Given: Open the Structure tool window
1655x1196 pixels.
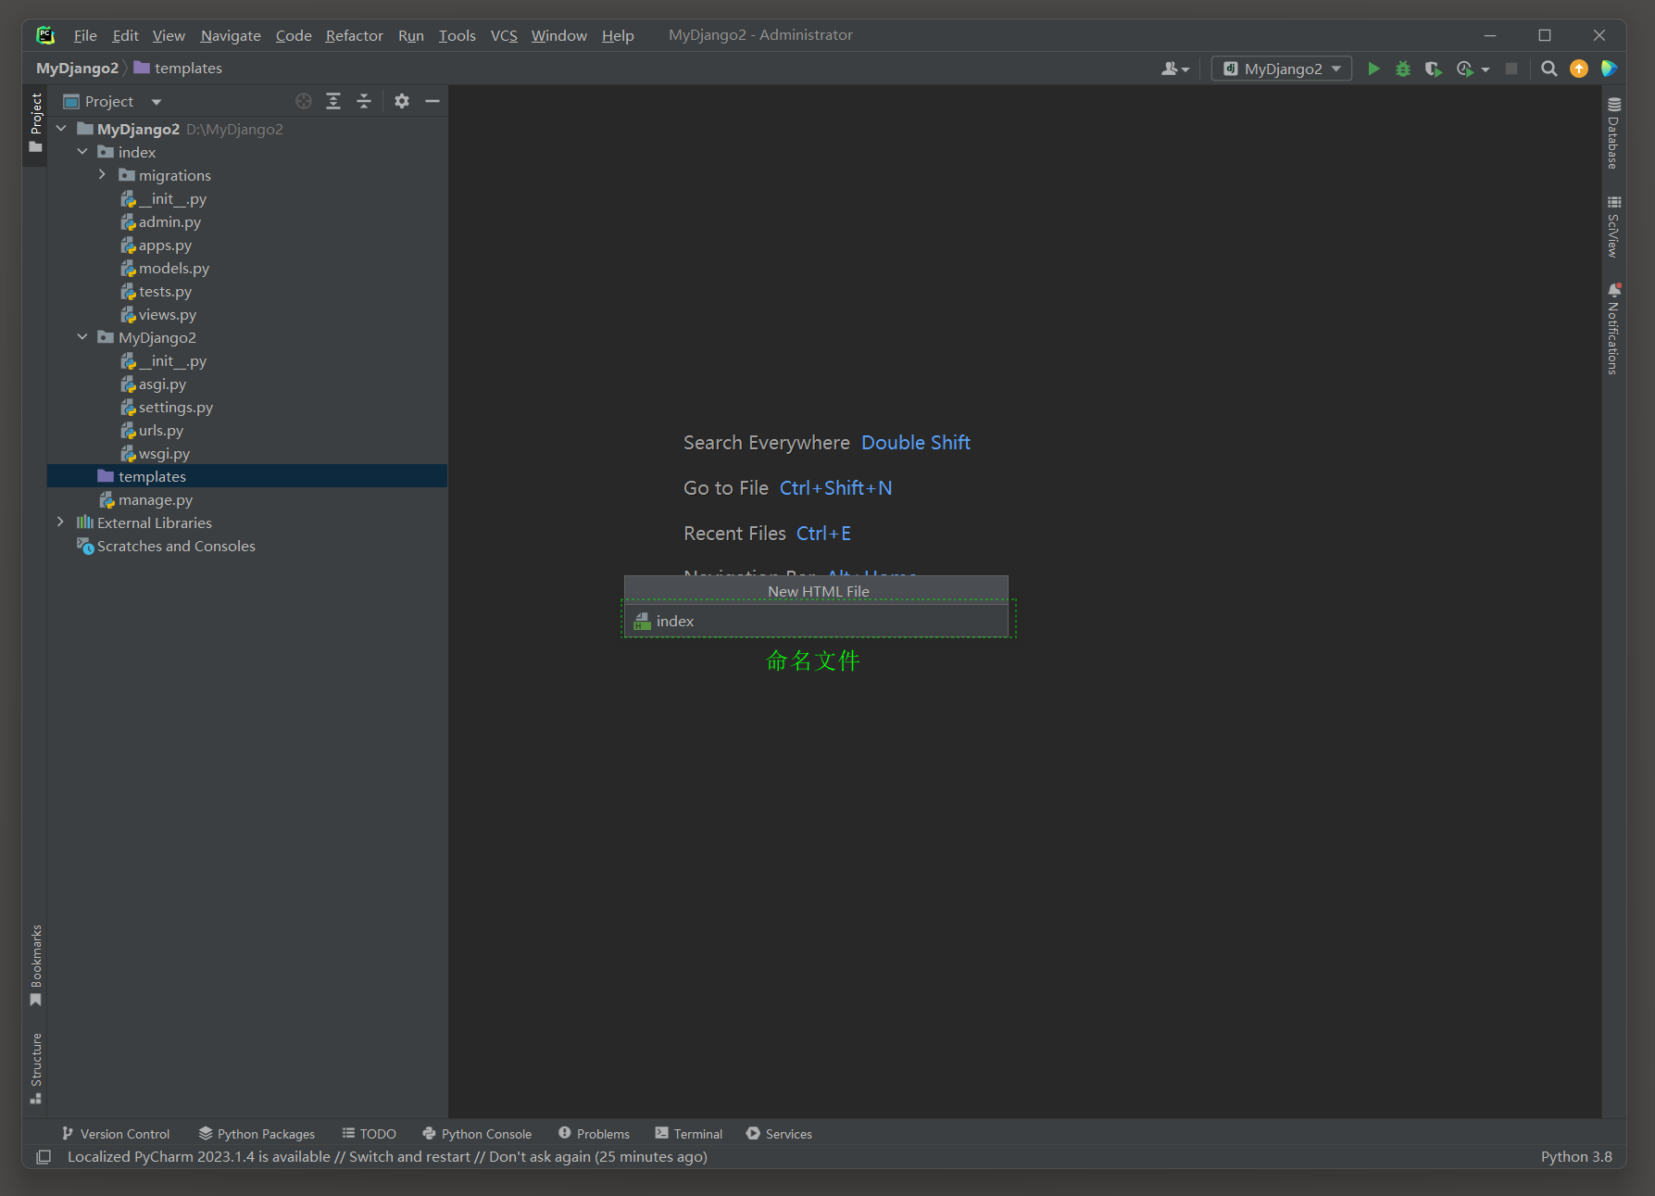Looking at the screenshot, I should click(36, 1068).
